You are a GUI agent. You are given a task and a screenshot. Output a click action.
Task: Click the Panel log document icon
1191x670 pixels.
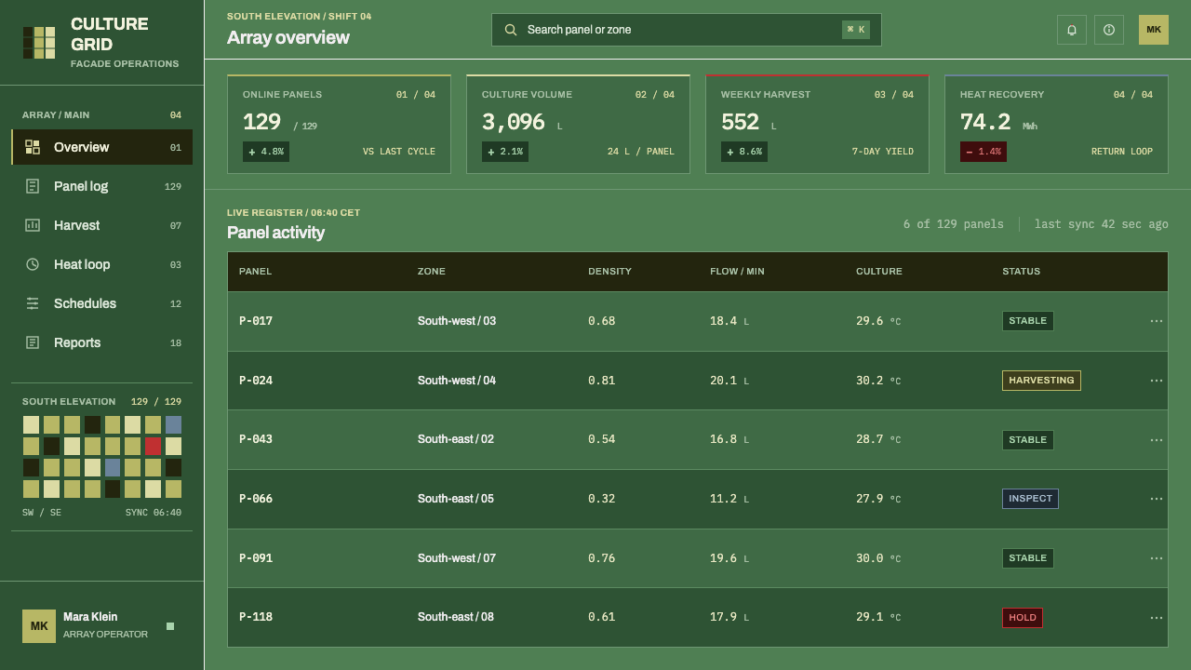click(33, 186)
